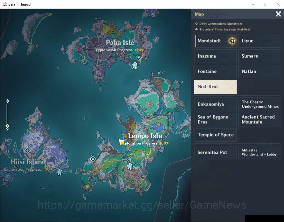
Task: Select Paha Isle diamond waypoint icon
Action: (139, 57)
